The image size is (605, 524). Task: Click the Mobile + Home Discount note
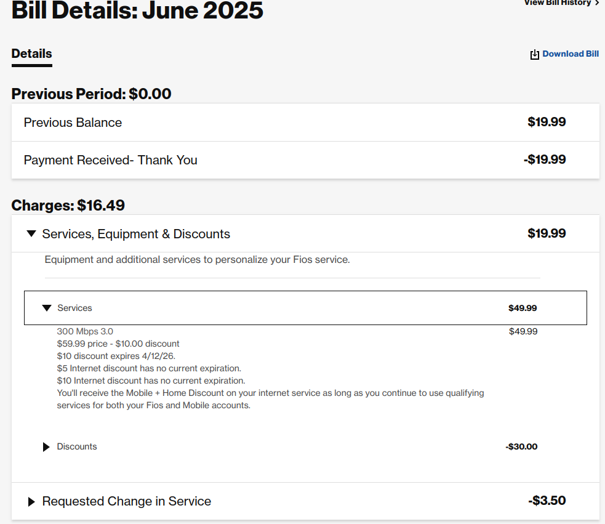[270, 399]
